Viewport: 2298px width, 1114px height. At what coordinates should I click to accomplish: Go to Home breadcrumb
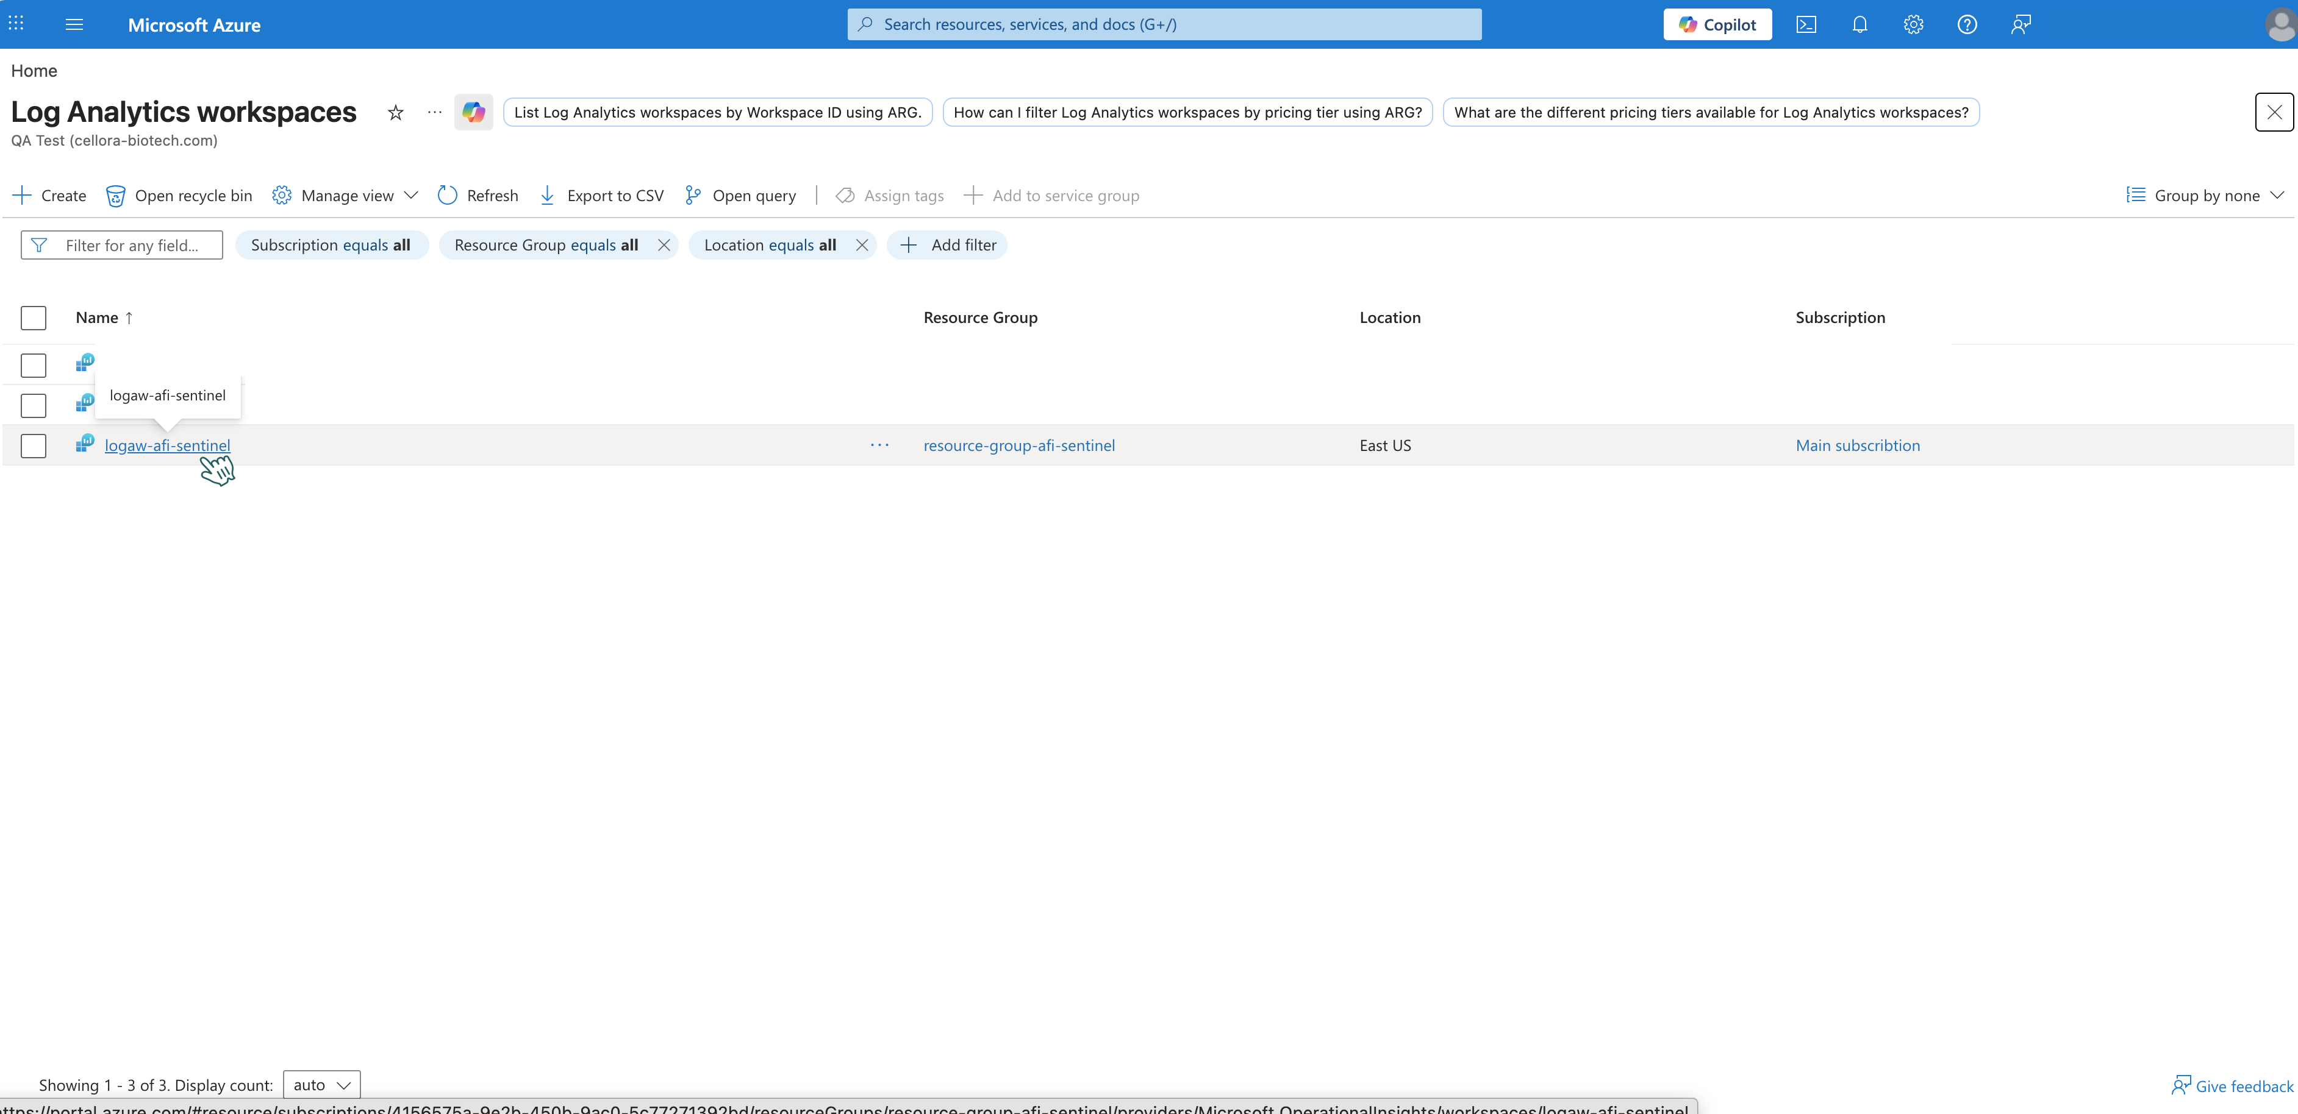[34, 71]
